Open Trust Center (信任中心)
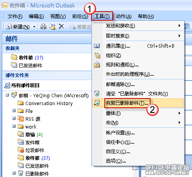 pos(138,142)
